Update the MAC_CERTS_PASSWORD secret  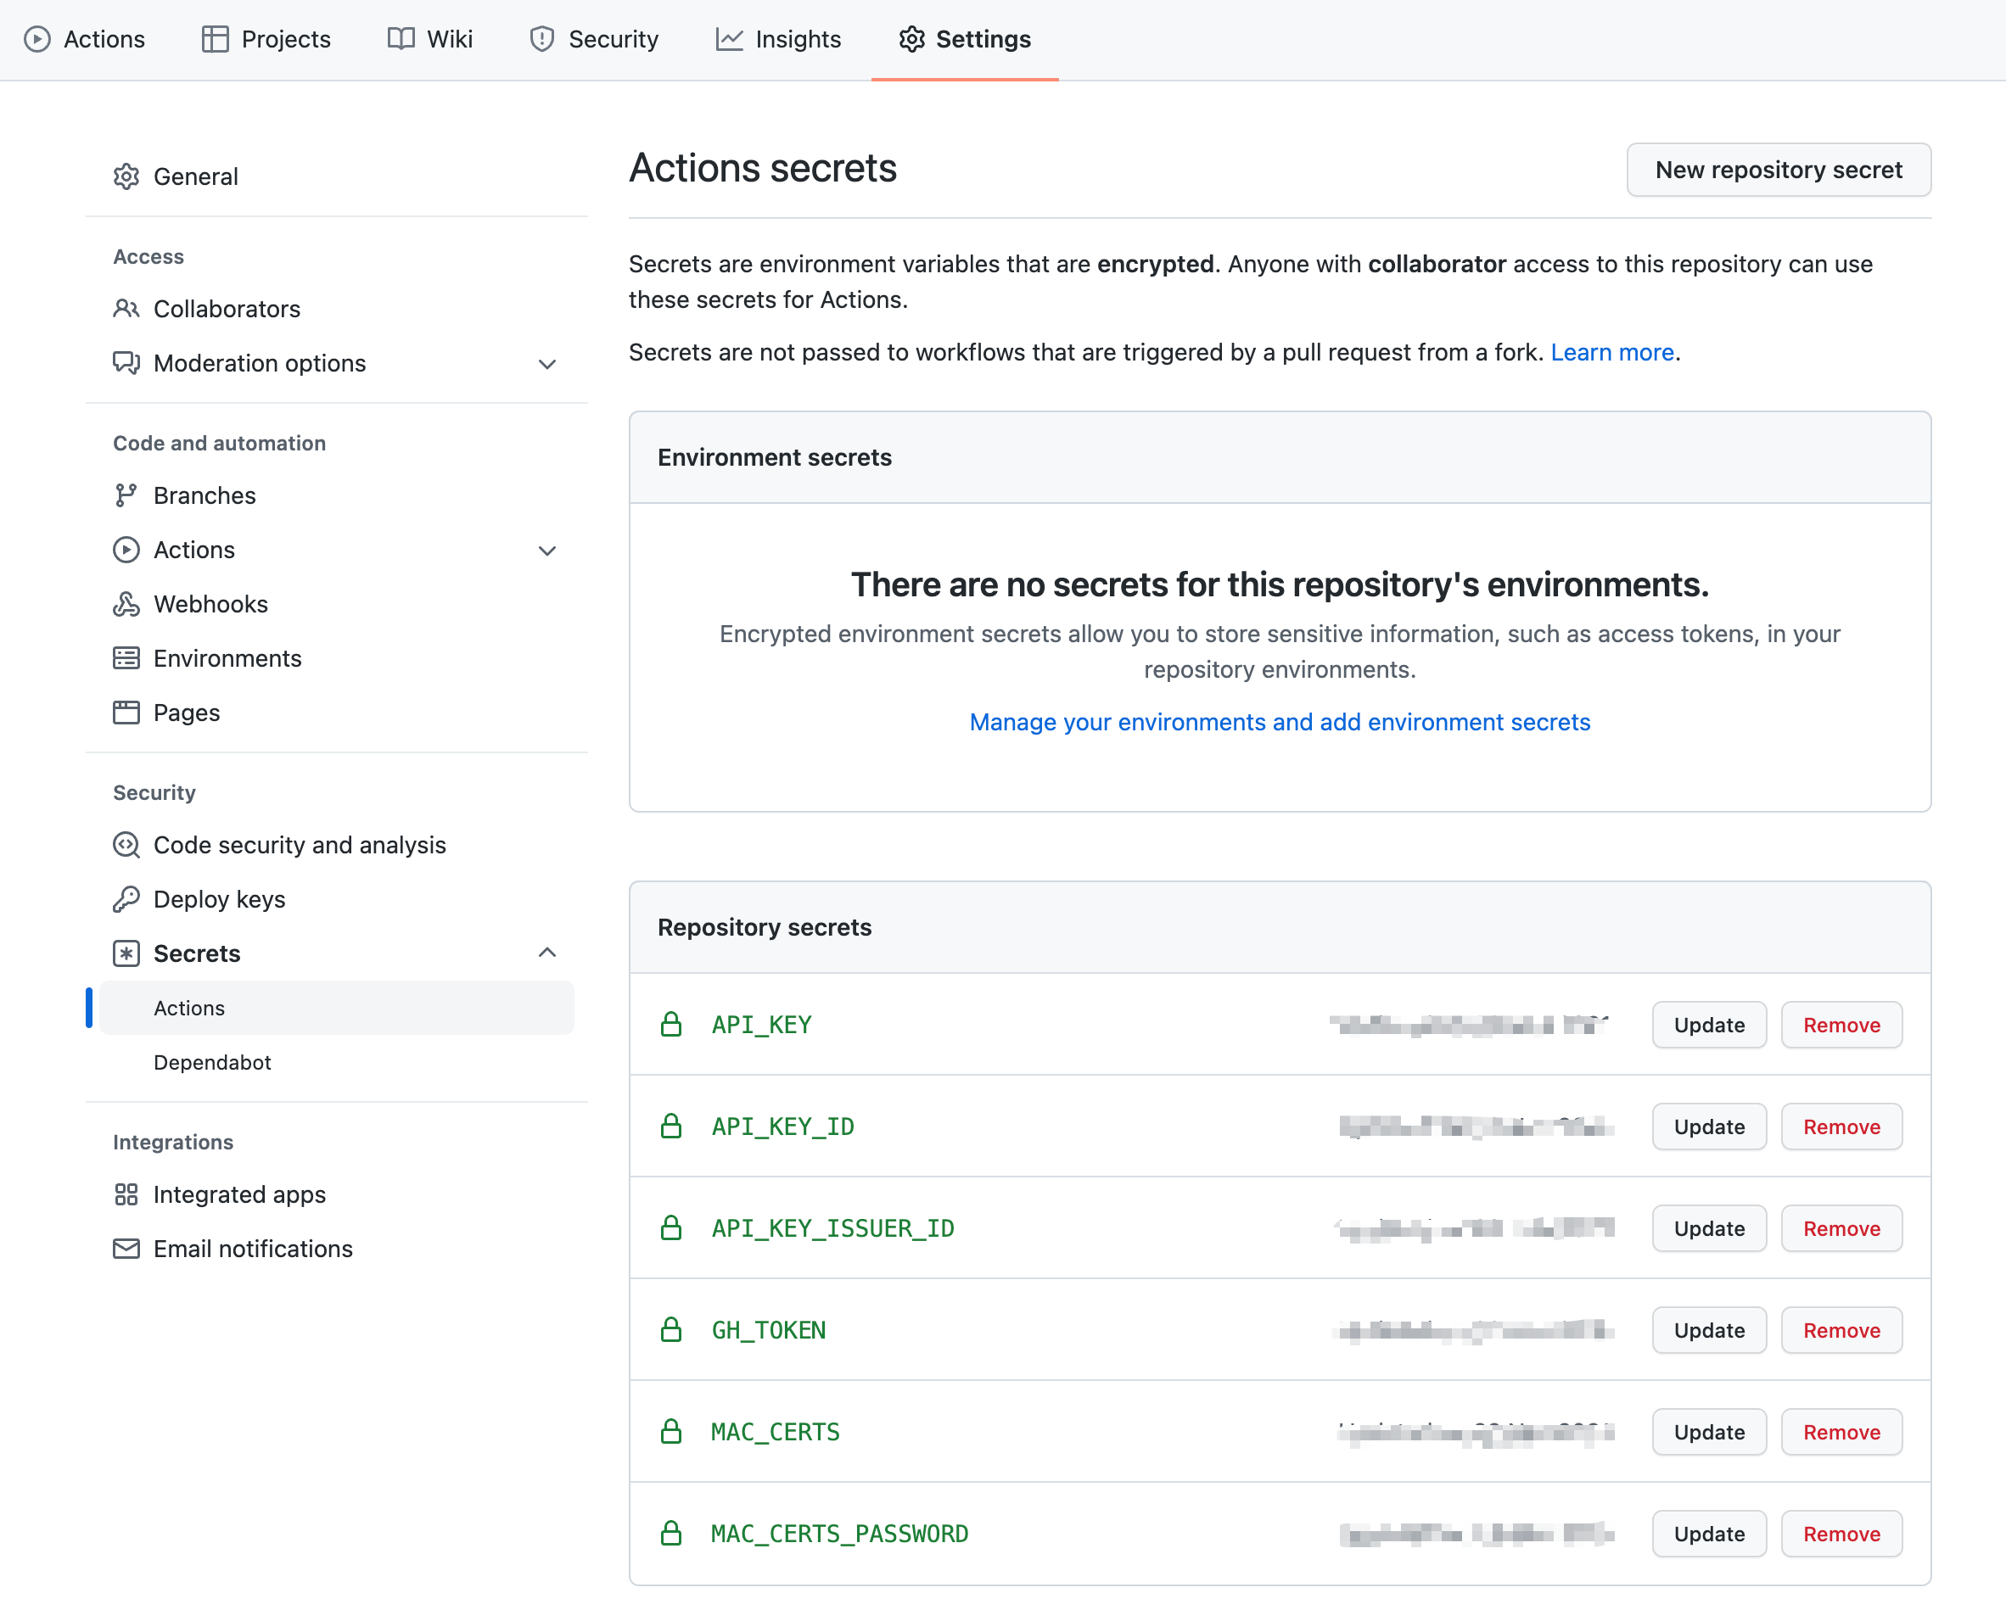coord(1708,1534)
